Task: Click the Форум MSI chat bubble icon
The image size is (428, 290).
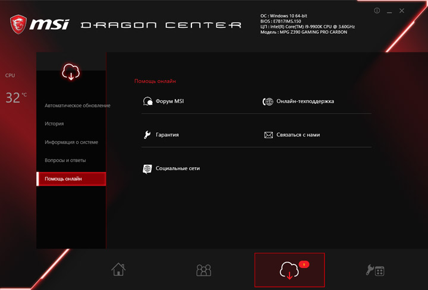Action: coord(147,101)
